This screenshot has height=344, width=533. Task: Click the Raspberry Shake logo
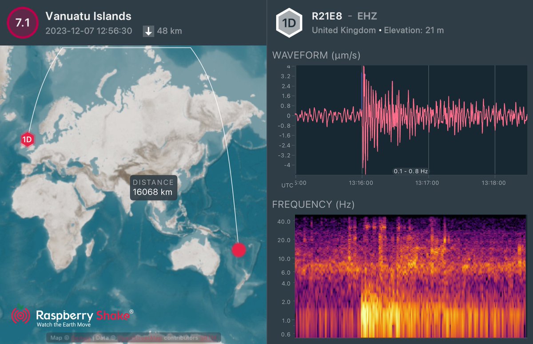(72, 316)
